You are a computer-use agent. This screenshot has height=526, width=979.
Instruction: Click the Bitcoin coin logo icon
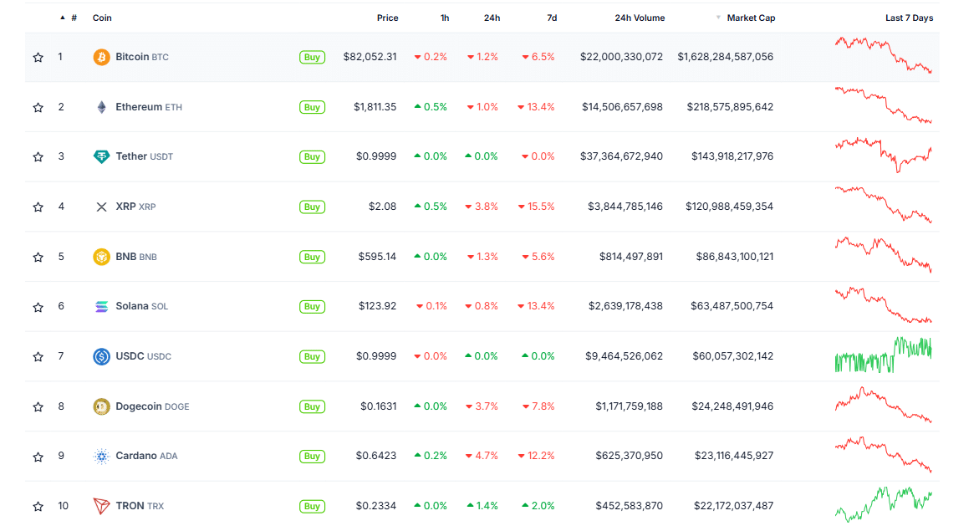[x=101, y=57]
